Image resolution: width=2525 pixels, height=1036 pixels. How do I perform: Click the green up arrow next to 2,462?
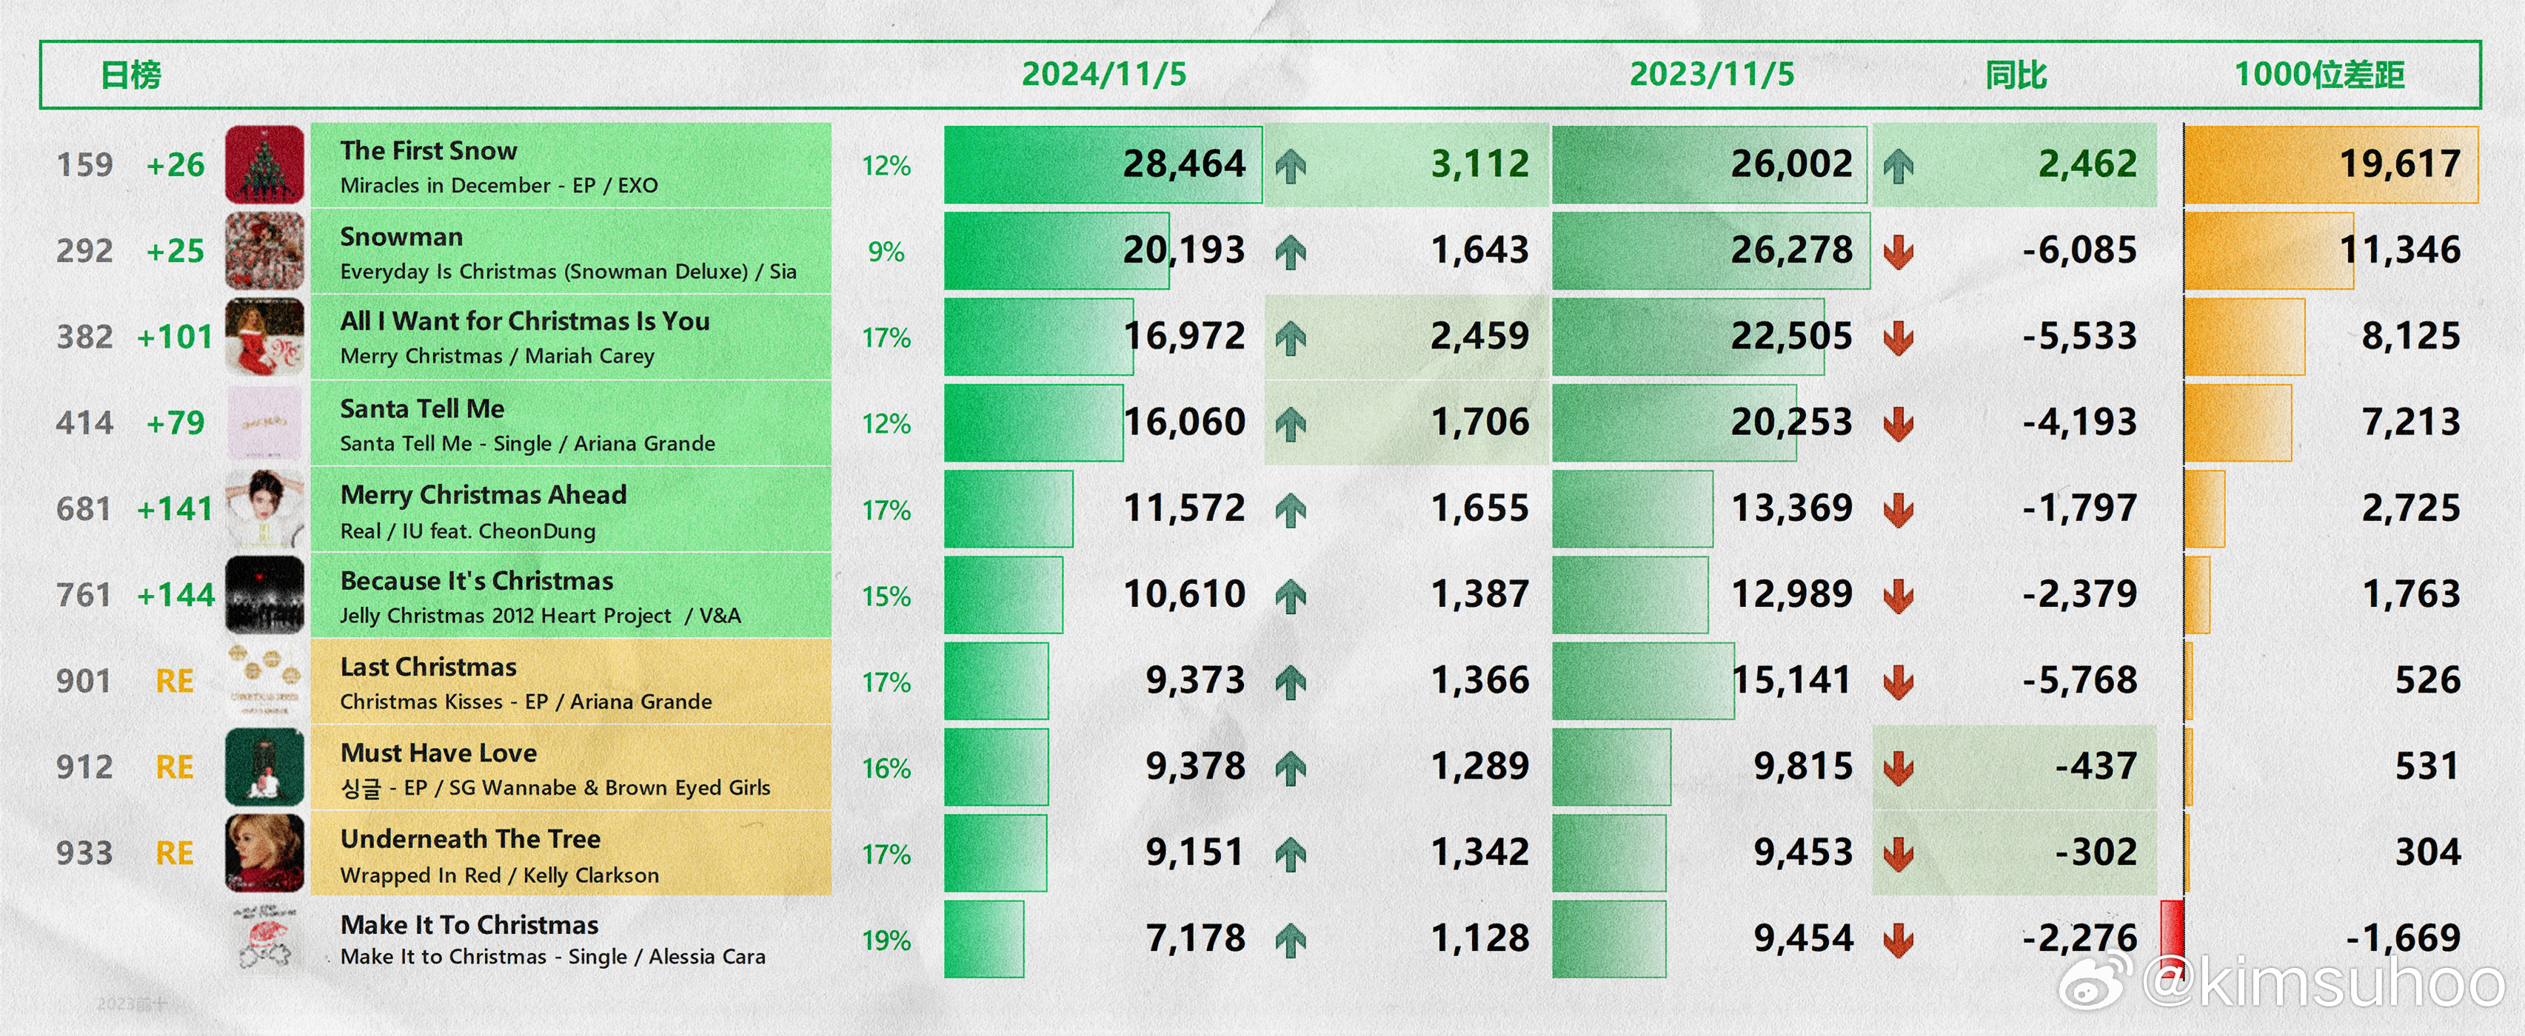pos(1899,166)
